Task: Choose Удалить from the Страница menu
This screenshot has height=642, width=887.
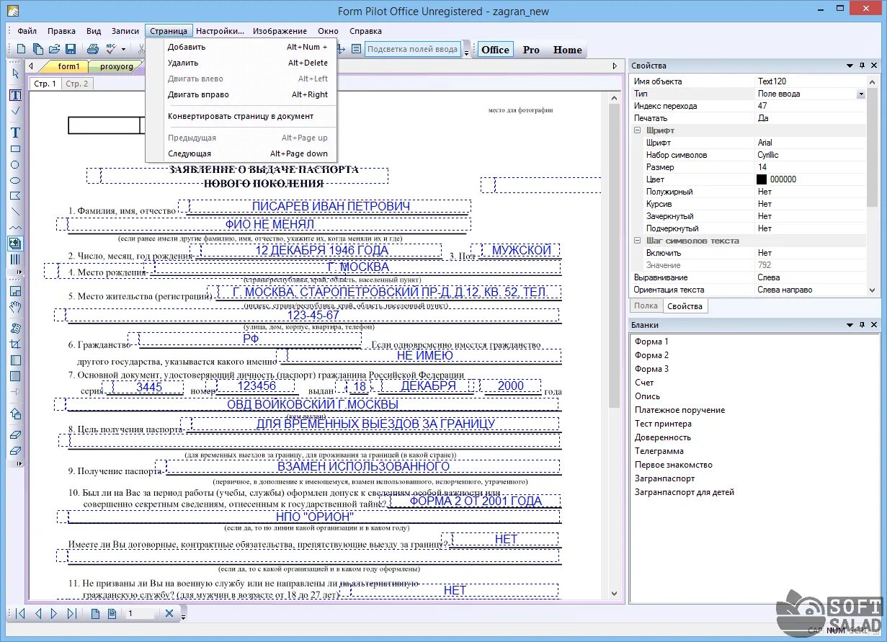Action: pyautogui.click(x=241, y=63)
